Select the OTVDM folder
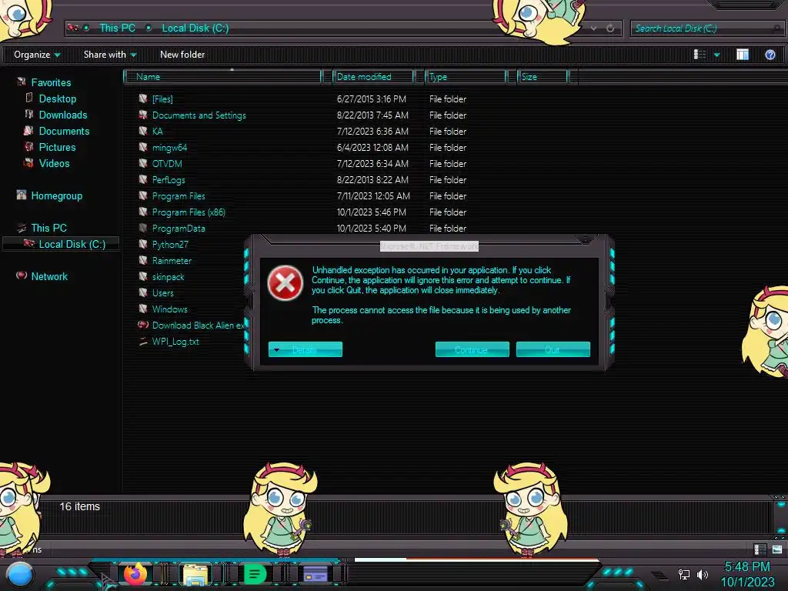This screenshot has width=788, height=591. 167,163
